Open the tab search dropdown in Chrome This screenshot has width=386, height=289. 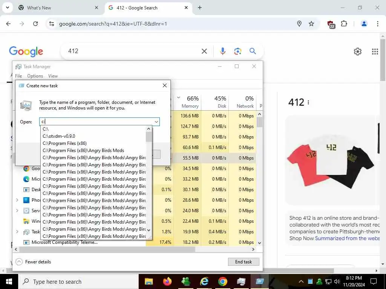(x=8, y=8)
